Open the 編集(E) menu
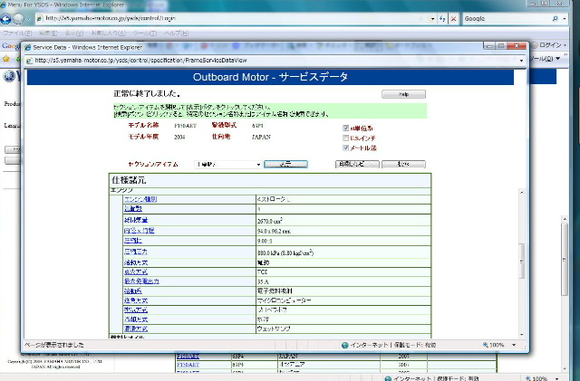The image size is (580, 381). 48,33
